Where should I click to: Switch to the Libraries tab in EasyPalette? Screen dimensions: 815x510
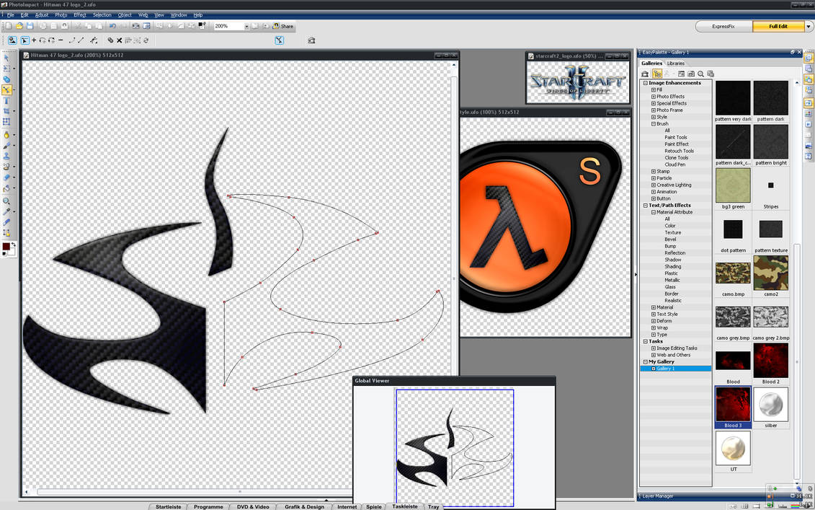click(676, 63)
